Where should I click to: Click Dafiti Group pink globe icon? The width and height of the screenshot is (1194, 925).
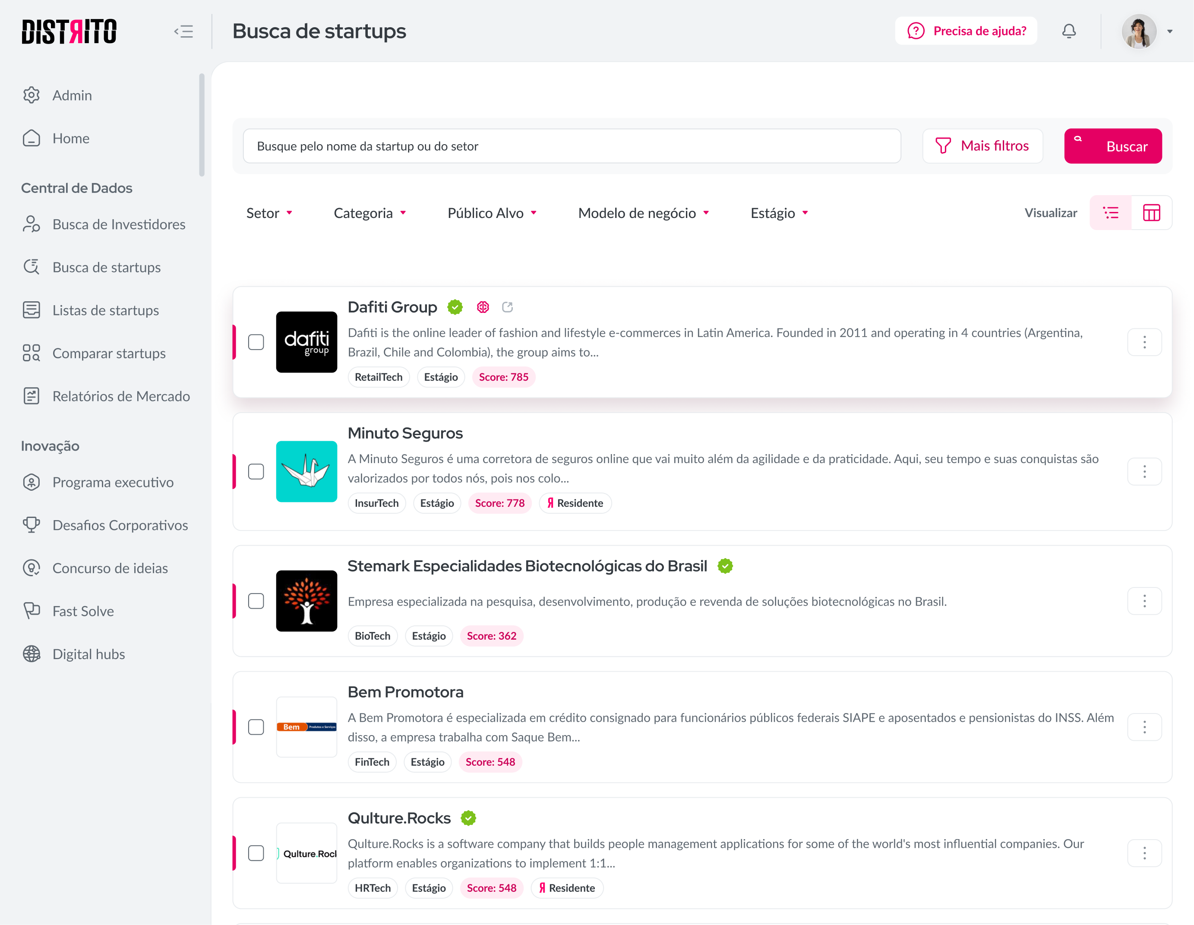click(483, 307)
